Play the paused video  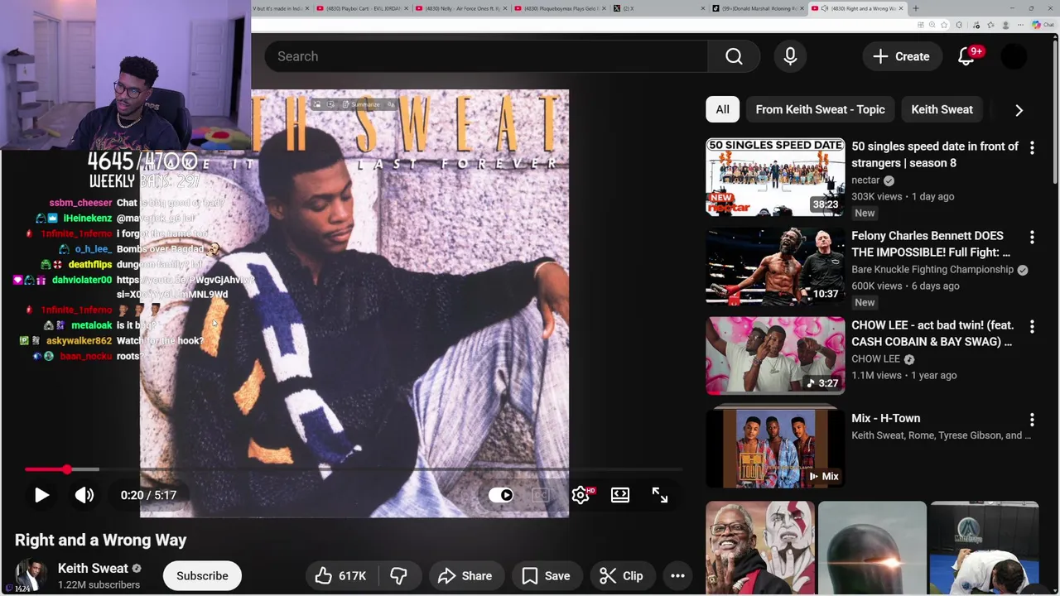click(x=41, y=495)
